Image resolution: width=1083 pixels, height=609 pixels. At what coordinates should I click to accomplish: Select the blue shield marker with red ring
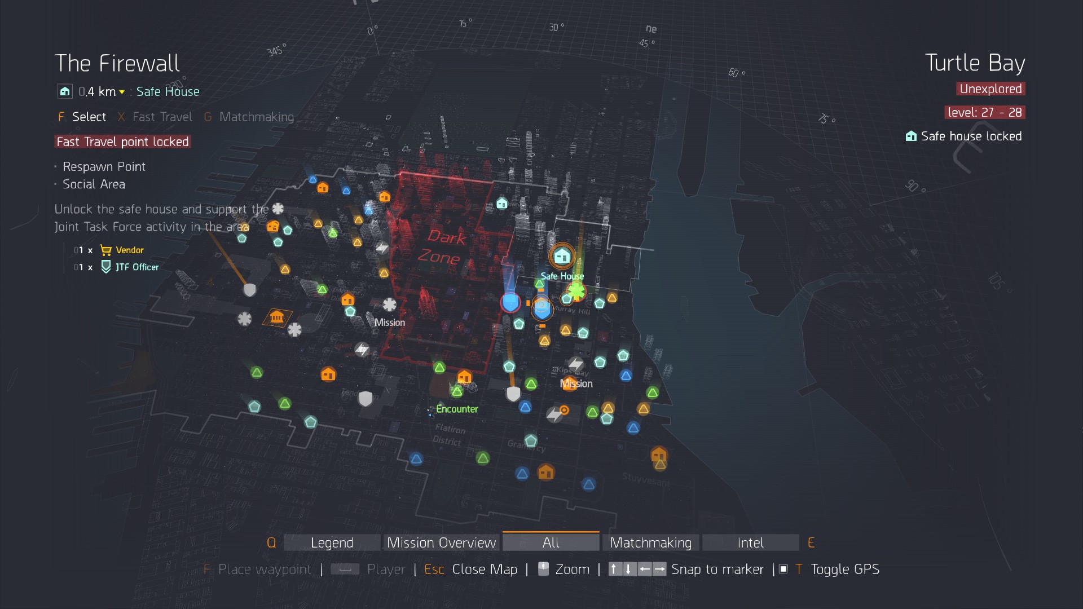[510, 302]
